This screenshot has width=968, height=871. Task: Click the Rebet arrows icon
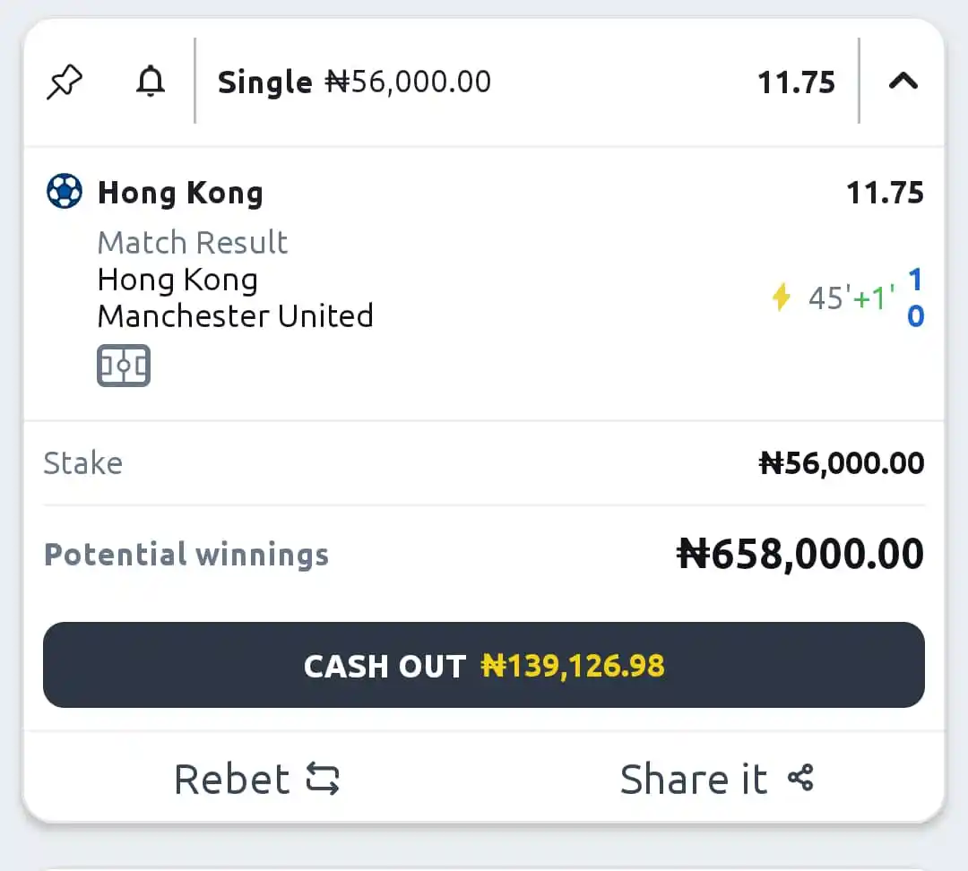click(x=323, y=779)
